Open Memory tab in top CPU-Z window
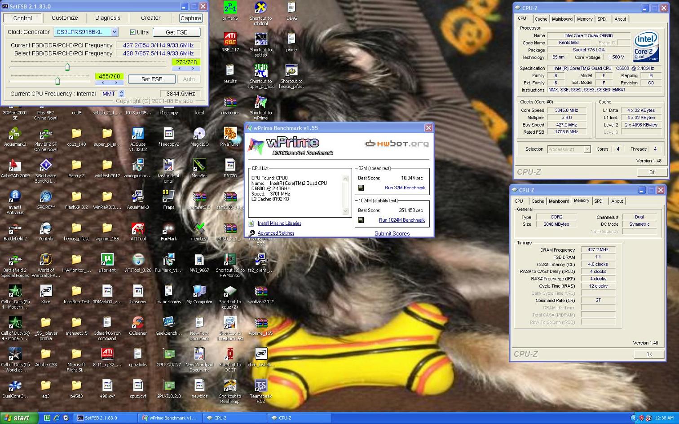Screen dimensions: 679x424 (x=585, y=19)
